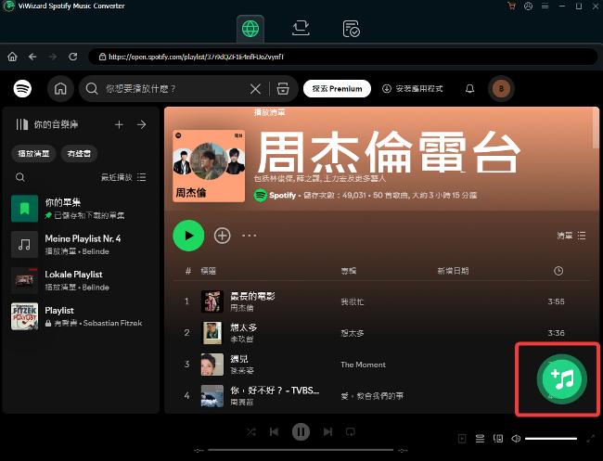Focus the open.spotify.com URL address bar
Image resolution: width=603 pixels, height=461 pixels.
point(342,57)
